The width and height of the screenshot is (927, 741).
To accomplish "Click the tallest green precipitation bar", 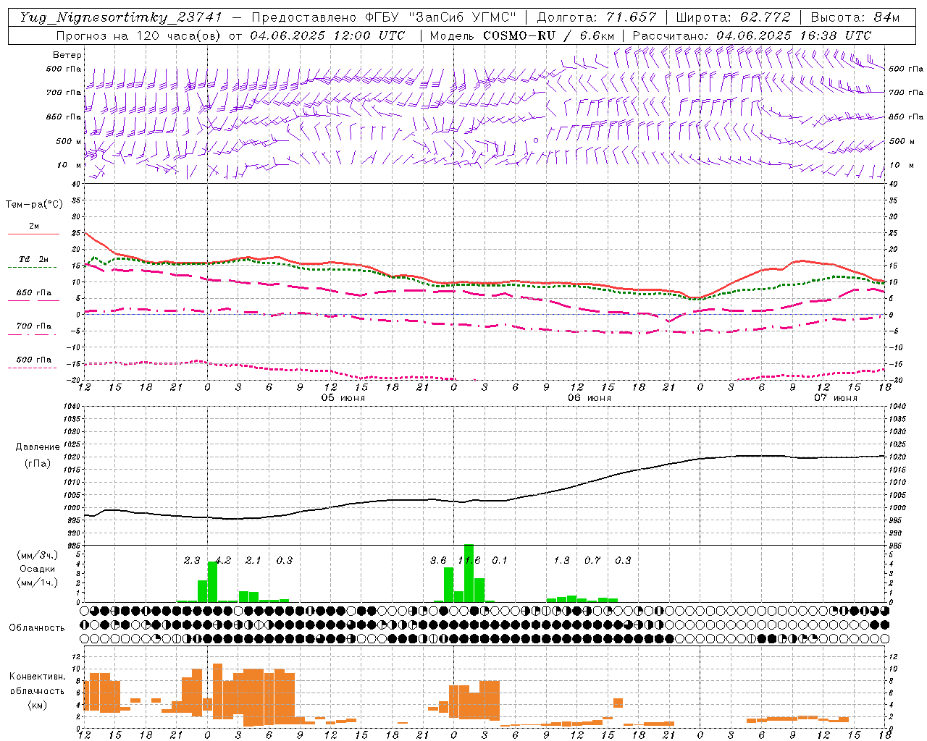I will (469, 573).
